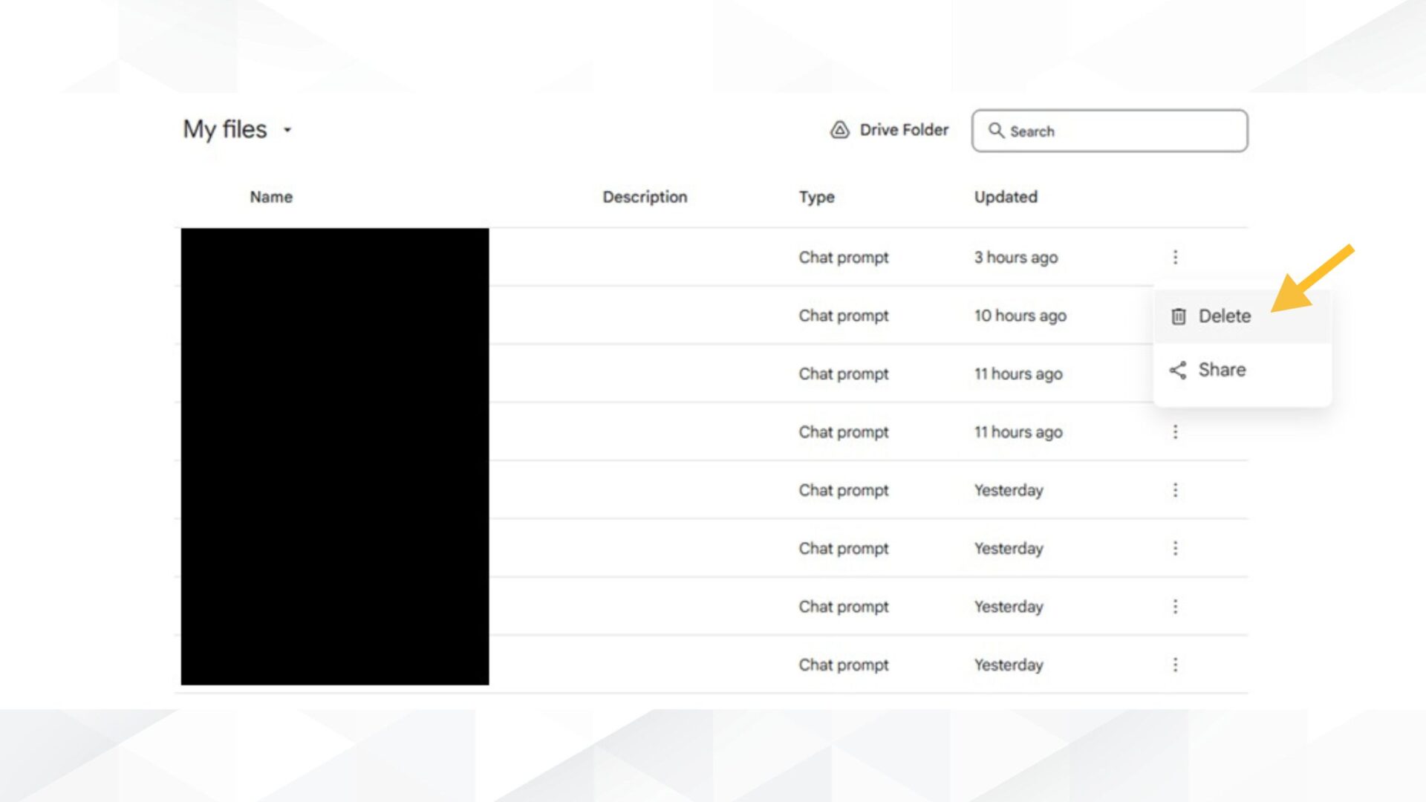The height and width of the screenshot is (802, 1426).
Task: Open three-dot menu on first Yesterday row
Action: tap(1175, 490)
